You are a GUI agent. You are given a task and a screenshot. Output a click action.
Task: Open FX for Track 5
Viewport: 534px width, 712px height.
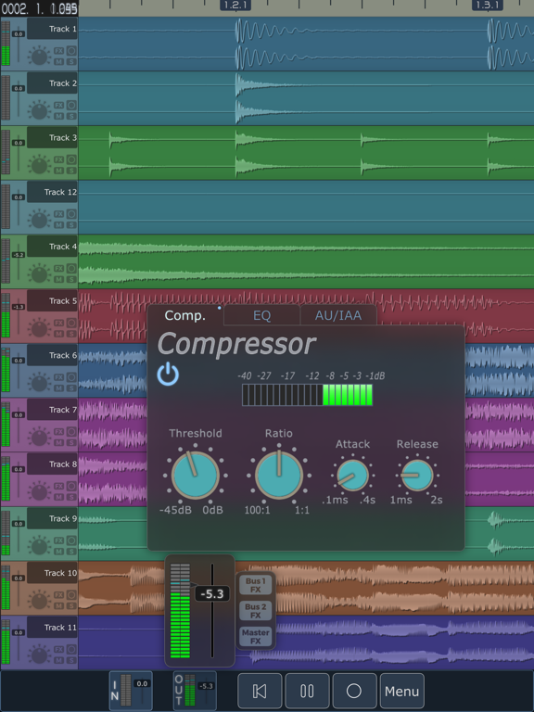tap(59, 324)
